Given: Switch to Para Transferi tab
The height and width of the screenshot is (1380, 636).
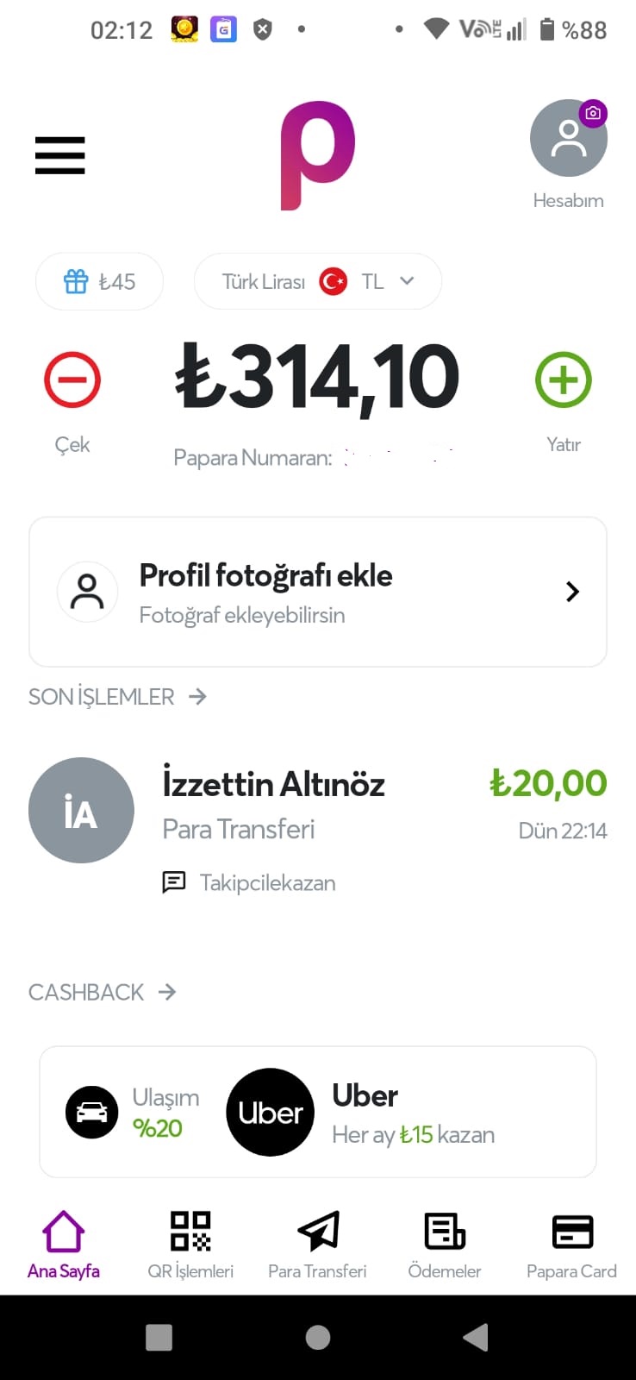Looking at the screenshot, I should tap(317, 1245).
